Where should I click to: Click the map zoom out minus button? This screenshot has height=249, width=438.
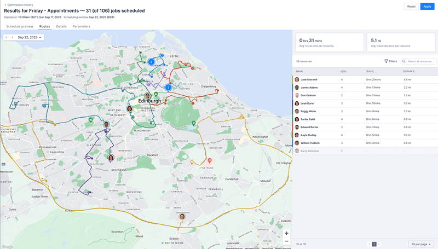click(x=286, y=241)
